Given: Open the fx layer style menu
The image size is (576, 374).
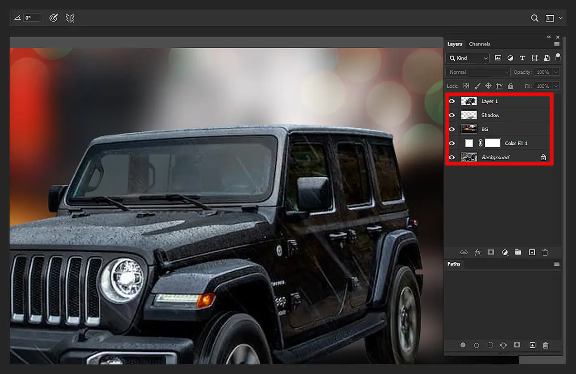Looking at the screenshot, I should (x=478, y=252).
